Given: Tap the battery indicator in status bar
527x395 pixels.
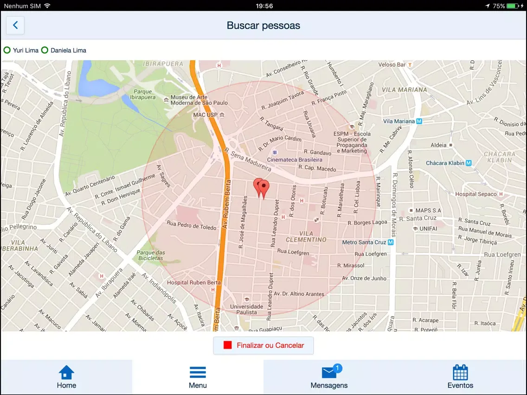Looking at the screenshot, I should 512,6.
